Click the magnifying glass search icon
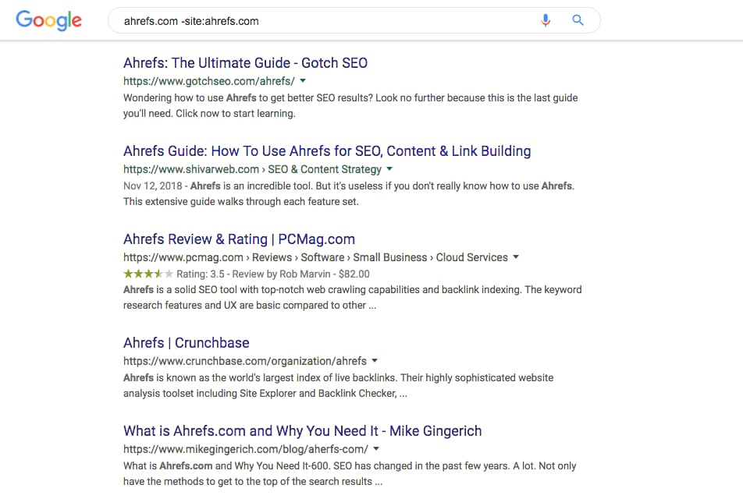 click(x=578, y=20)
